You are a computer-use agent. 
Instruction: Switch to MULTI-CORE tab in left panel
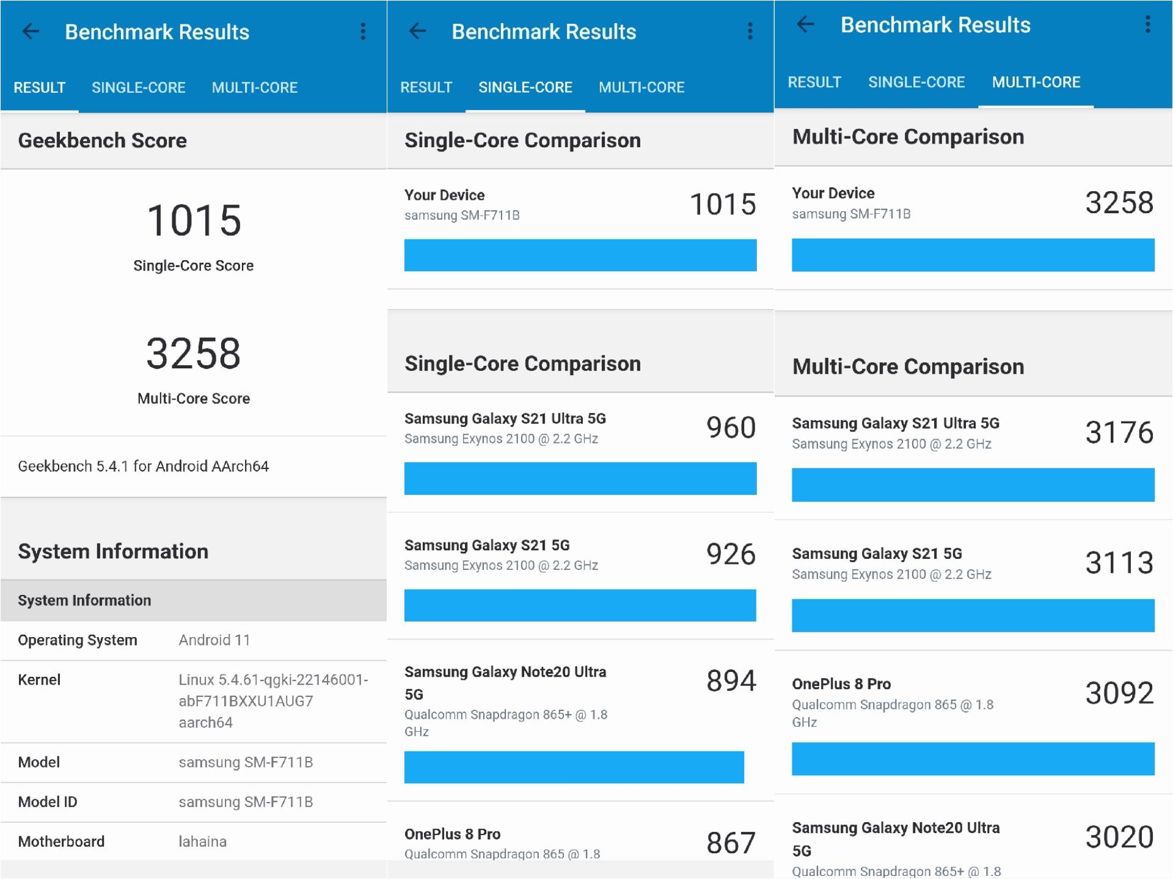click(x=254, y=87)
